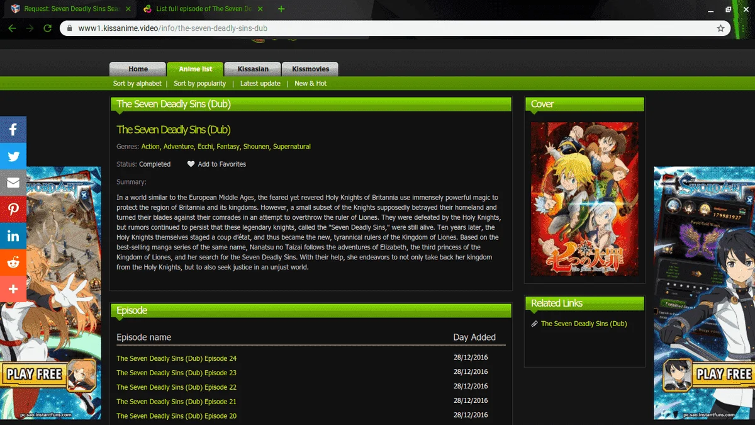Reload the page with refresh icon

(47, 28)
